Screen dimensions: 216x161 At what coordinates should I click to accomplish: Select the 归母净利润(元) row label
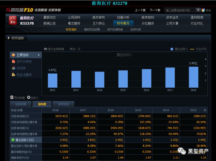coord(20,116)
